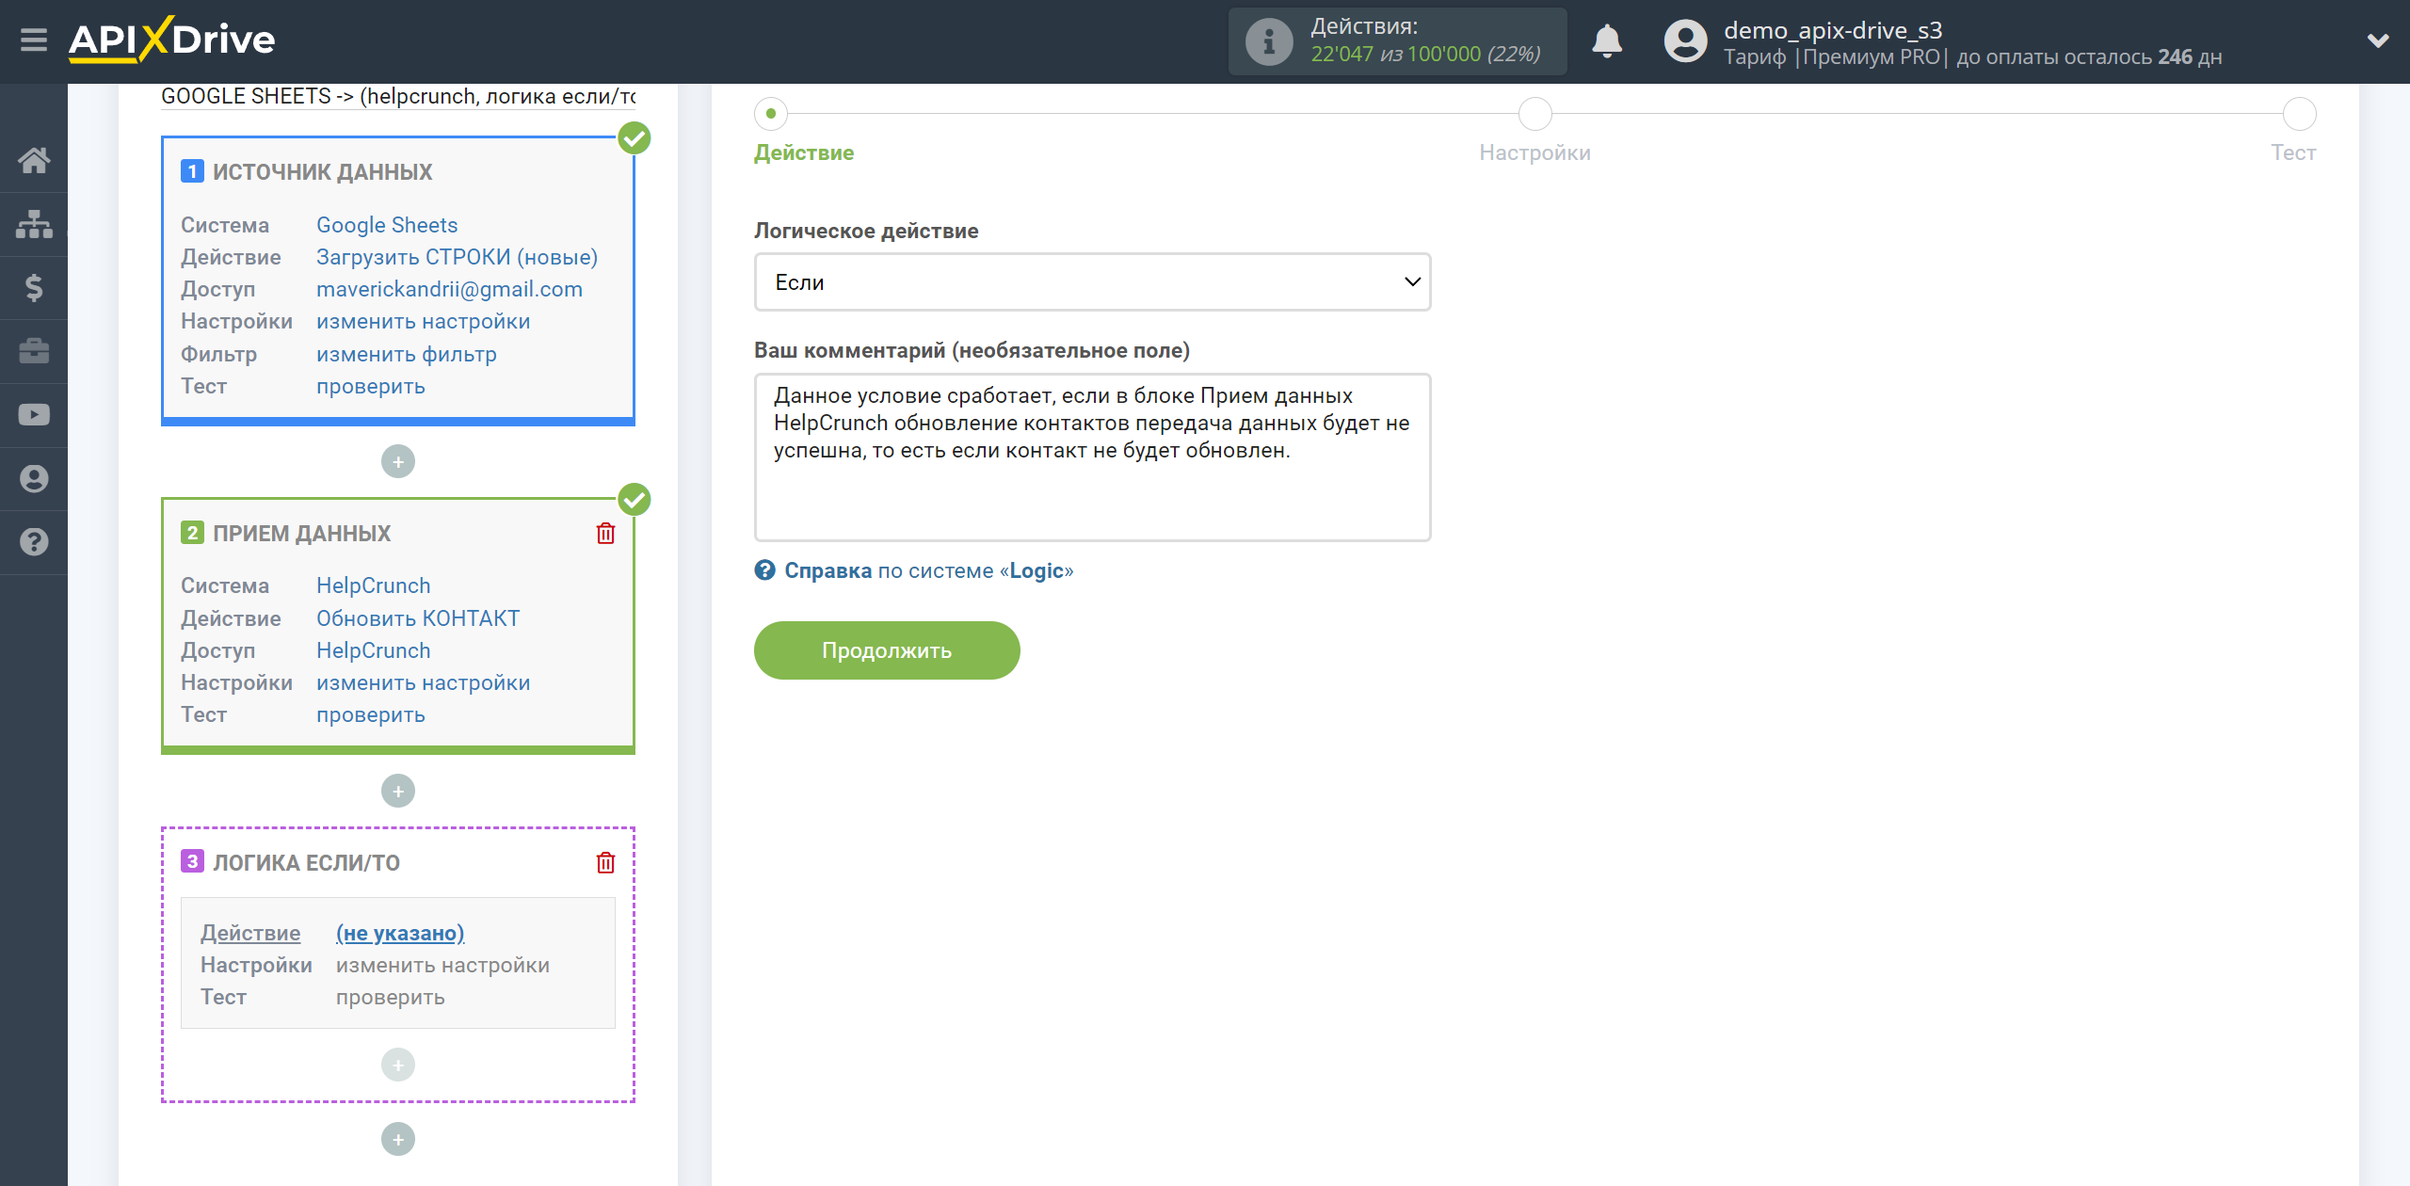This screenshot has height=1186, width=2410.
Task: Click the ApiX-Drive logo
Action: coord(171,40)
